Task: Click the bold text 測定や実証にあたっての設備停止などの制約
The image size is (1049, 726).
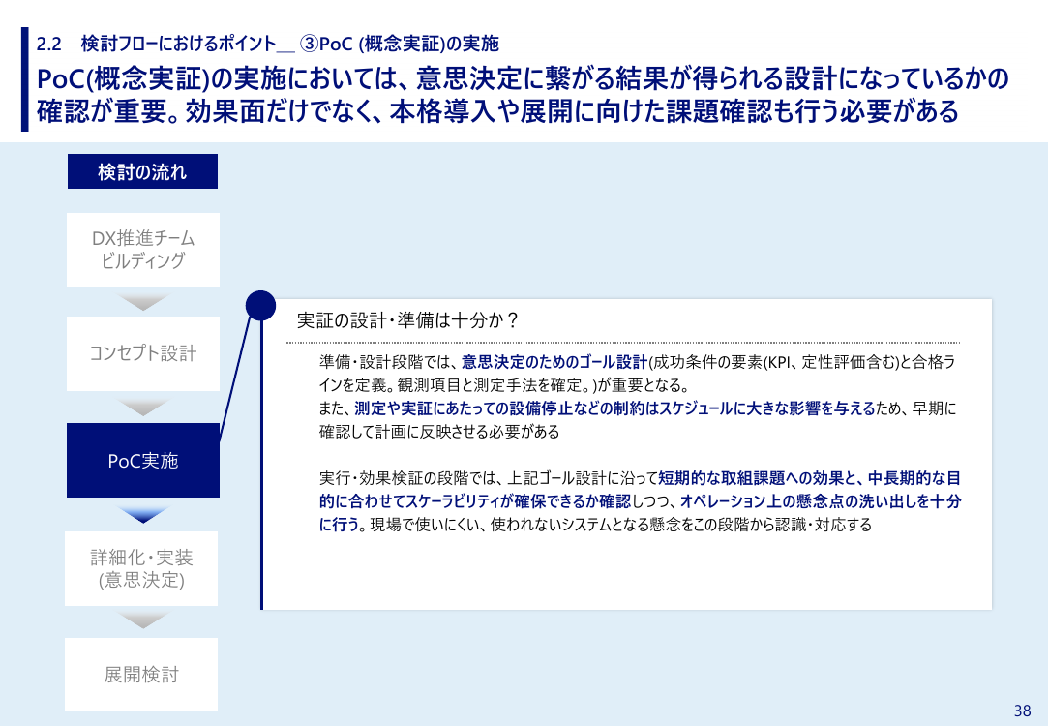Action: [495, 408]
